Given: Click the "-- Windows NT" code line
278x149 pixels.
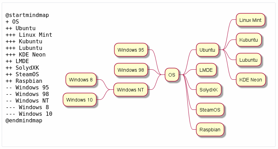Looking at the screenshot, I should [27, 100].
